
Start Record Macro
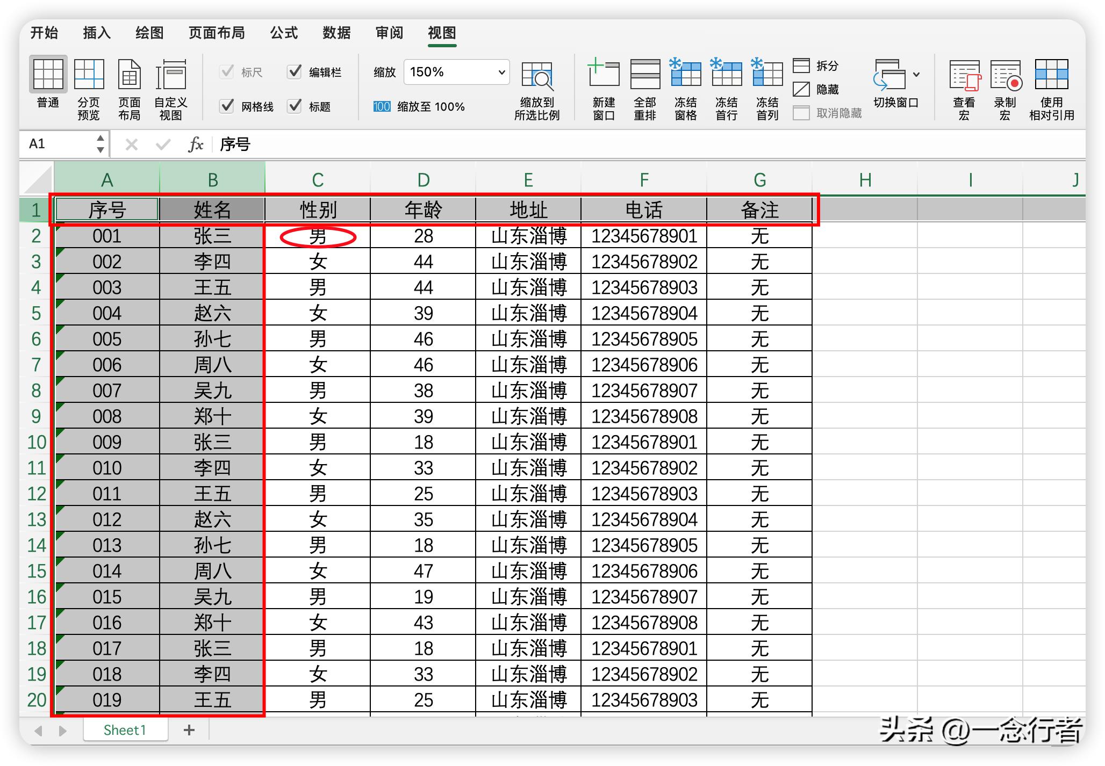1005,75
